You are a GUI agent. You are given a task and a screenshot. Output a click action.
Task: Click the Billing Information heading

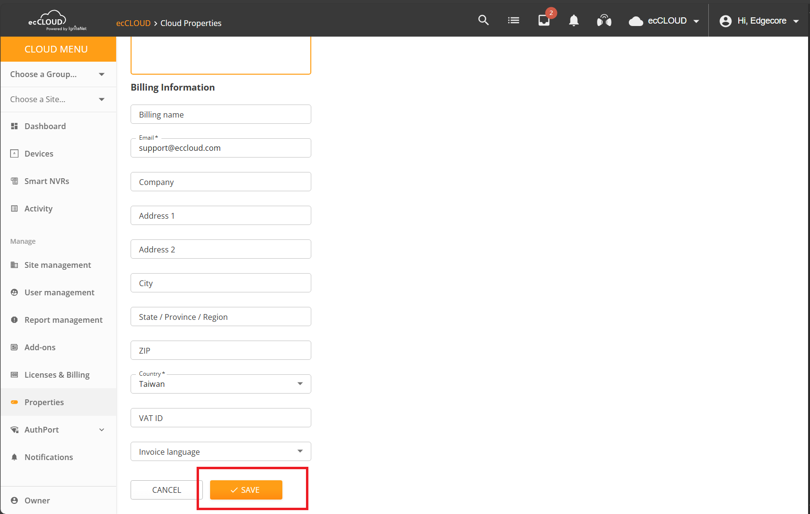[x=173, y=87]
